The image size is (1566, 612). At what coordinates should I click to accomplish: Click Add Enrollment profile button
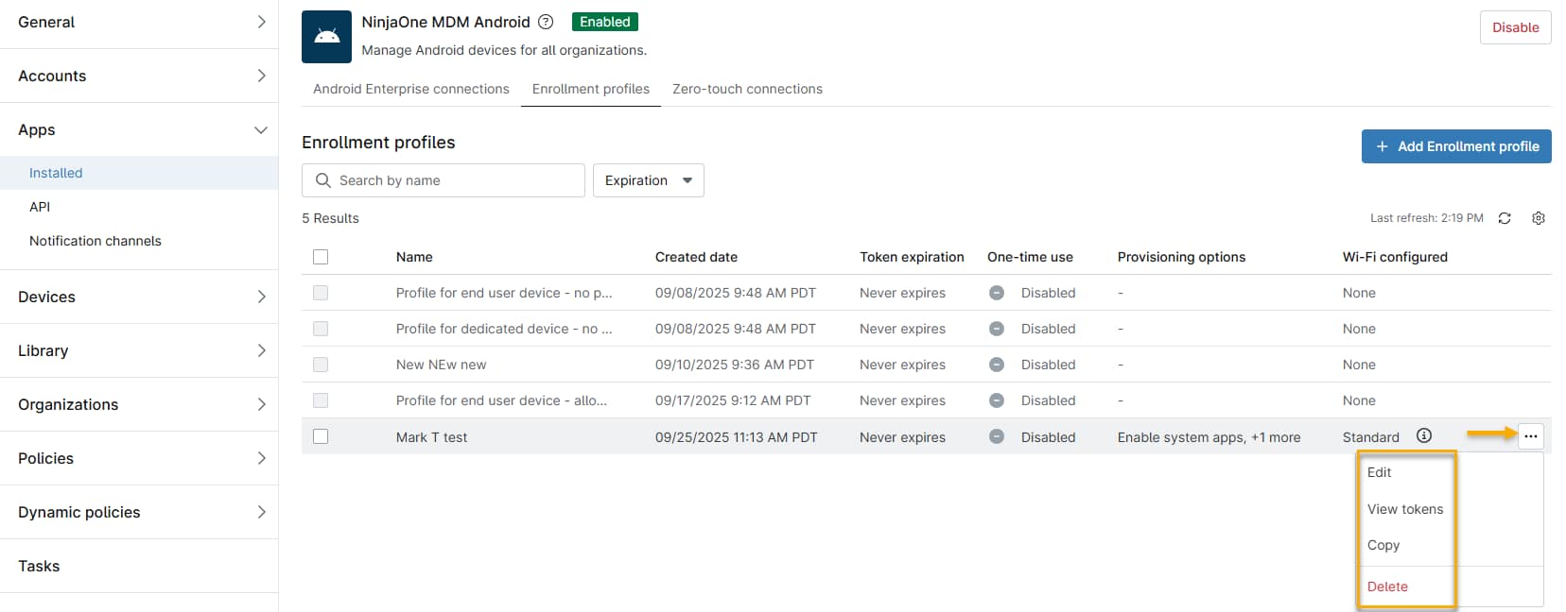(x=1455, y=146)
